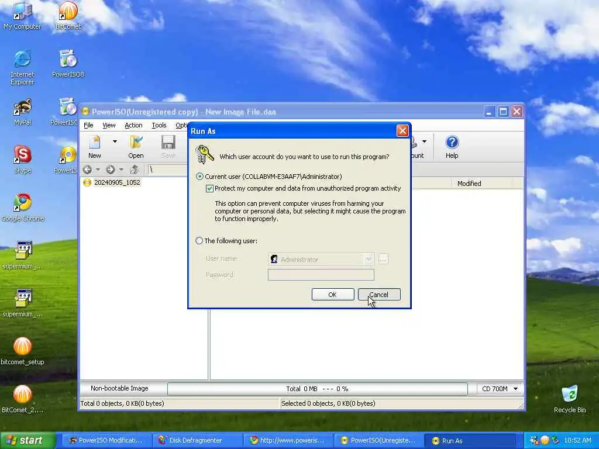
Task: Open PowerISO8 desktop icon
Action: [68, 63]
